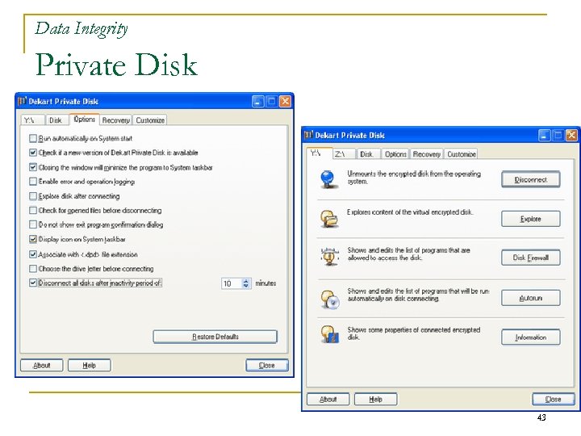Open the Customize tab in left window
Image resolution: width=581 pixels, height=436 pixels.
click(x=150, y=120)
